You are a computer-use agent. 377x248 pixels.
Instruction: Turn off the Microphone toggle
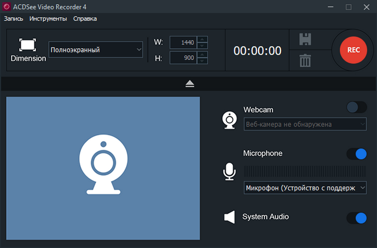[357, 154]
